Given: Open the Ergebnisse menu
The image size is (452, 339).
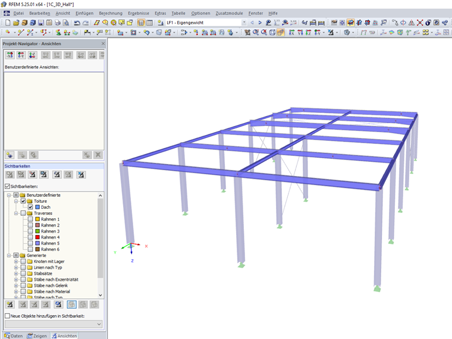Looking at the screenshot, I should click(139, 13).
